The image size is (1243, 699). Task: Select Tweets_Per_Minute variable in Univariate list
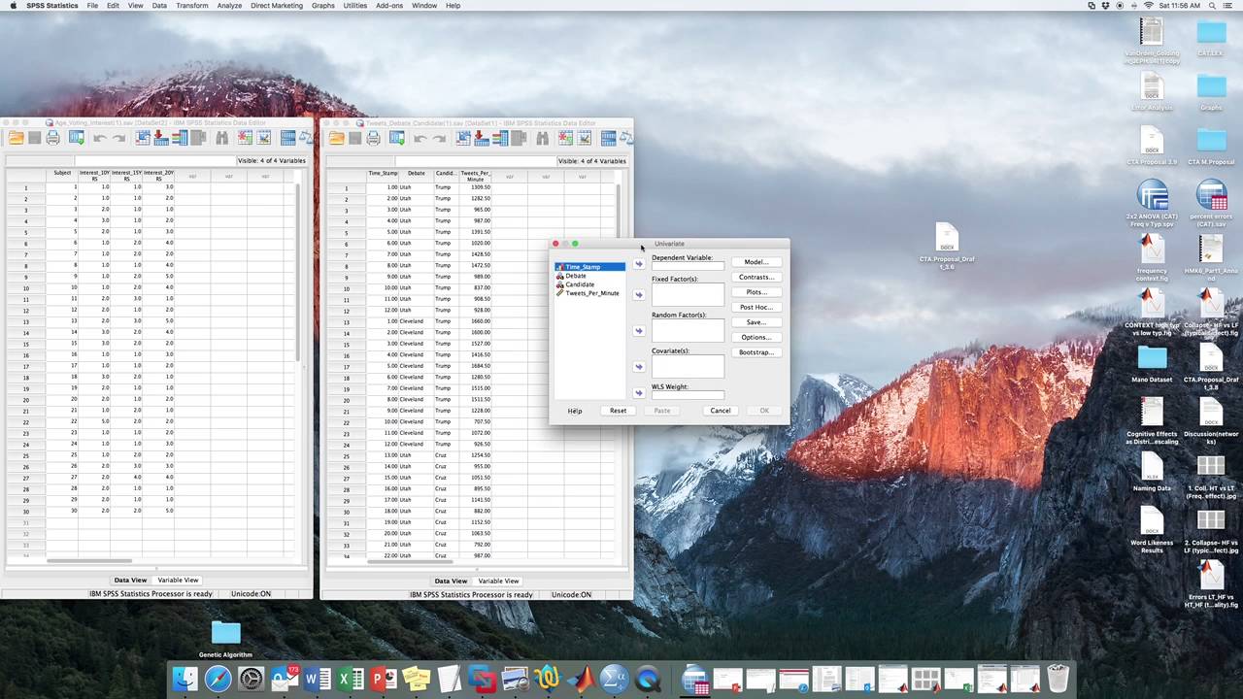click(x=589, y=293)
